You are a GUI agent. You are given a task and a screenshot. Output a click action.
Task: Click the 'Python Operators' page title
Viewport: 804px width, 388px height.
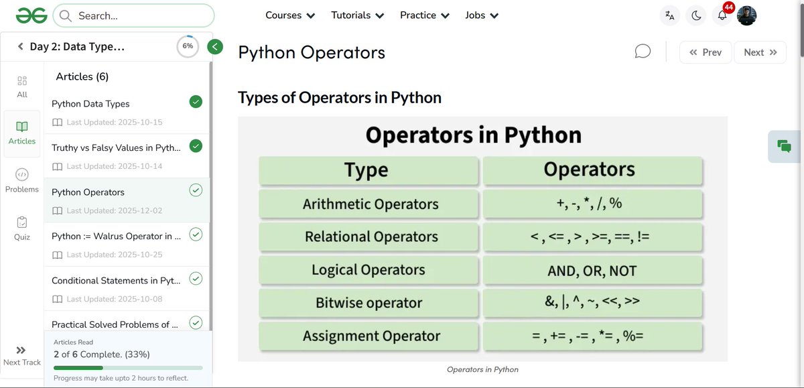pyautogui.click(x=312, y=52)
